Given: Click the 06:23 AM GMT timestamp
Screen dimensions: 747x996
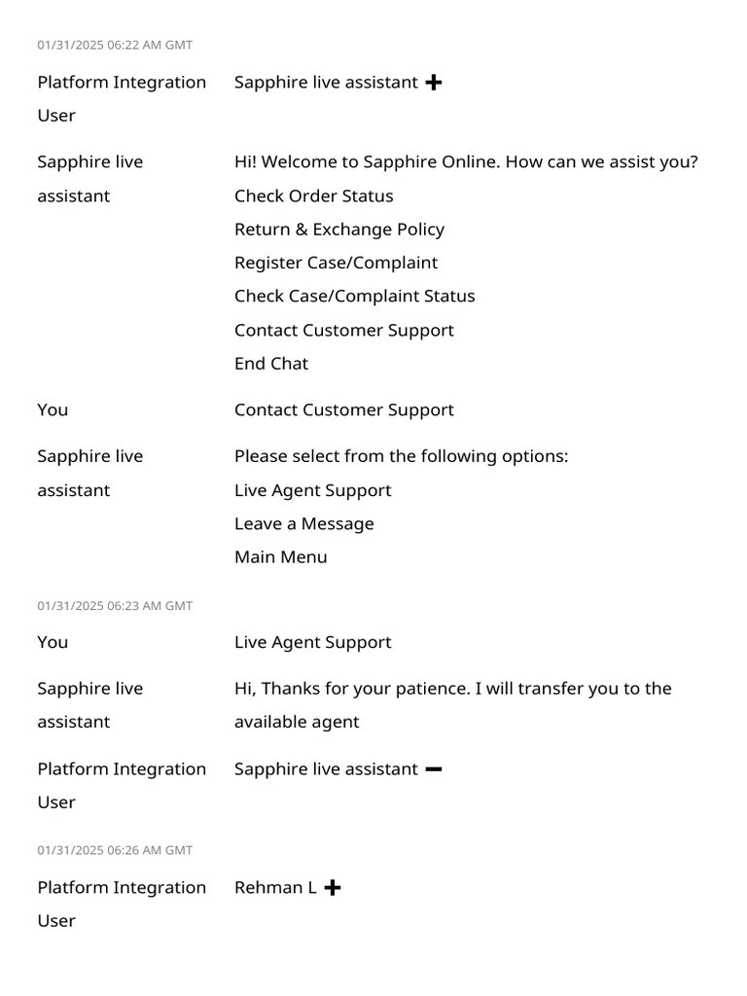Looking at the screenshot, I should (115, 606).
